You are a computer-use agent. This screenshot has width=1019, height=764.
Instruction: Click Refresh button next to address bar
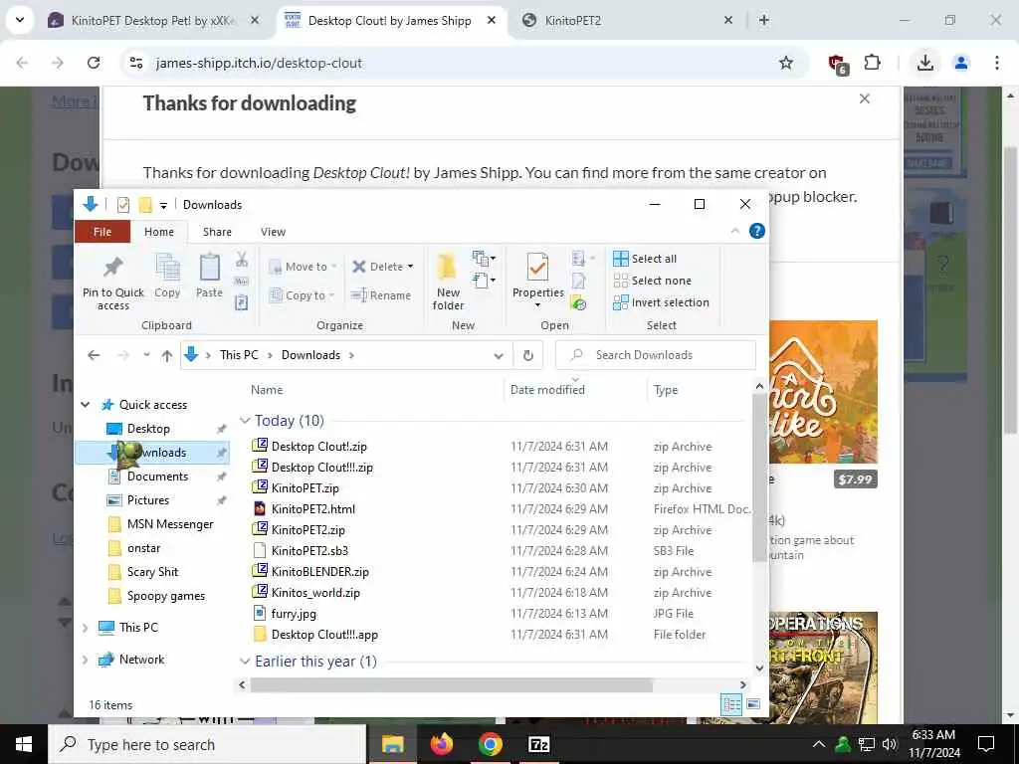pos(527,355)
